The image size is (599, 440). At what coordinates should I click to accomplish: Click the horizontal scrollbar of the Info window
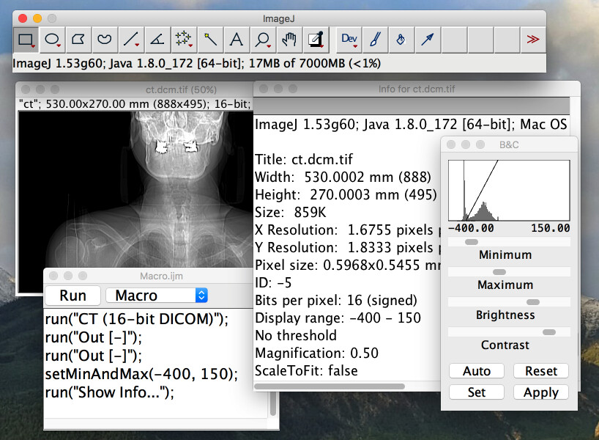(330, 386)
